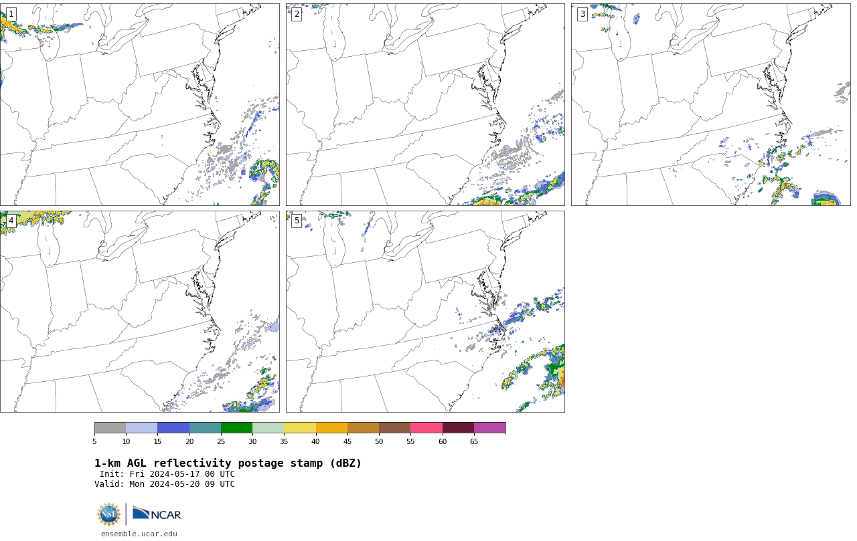857x541 pixels.
Task: Click the '1-km AGL reflectivity postage stamp (dBZ)' title
Action: click(x=228, y=463)
